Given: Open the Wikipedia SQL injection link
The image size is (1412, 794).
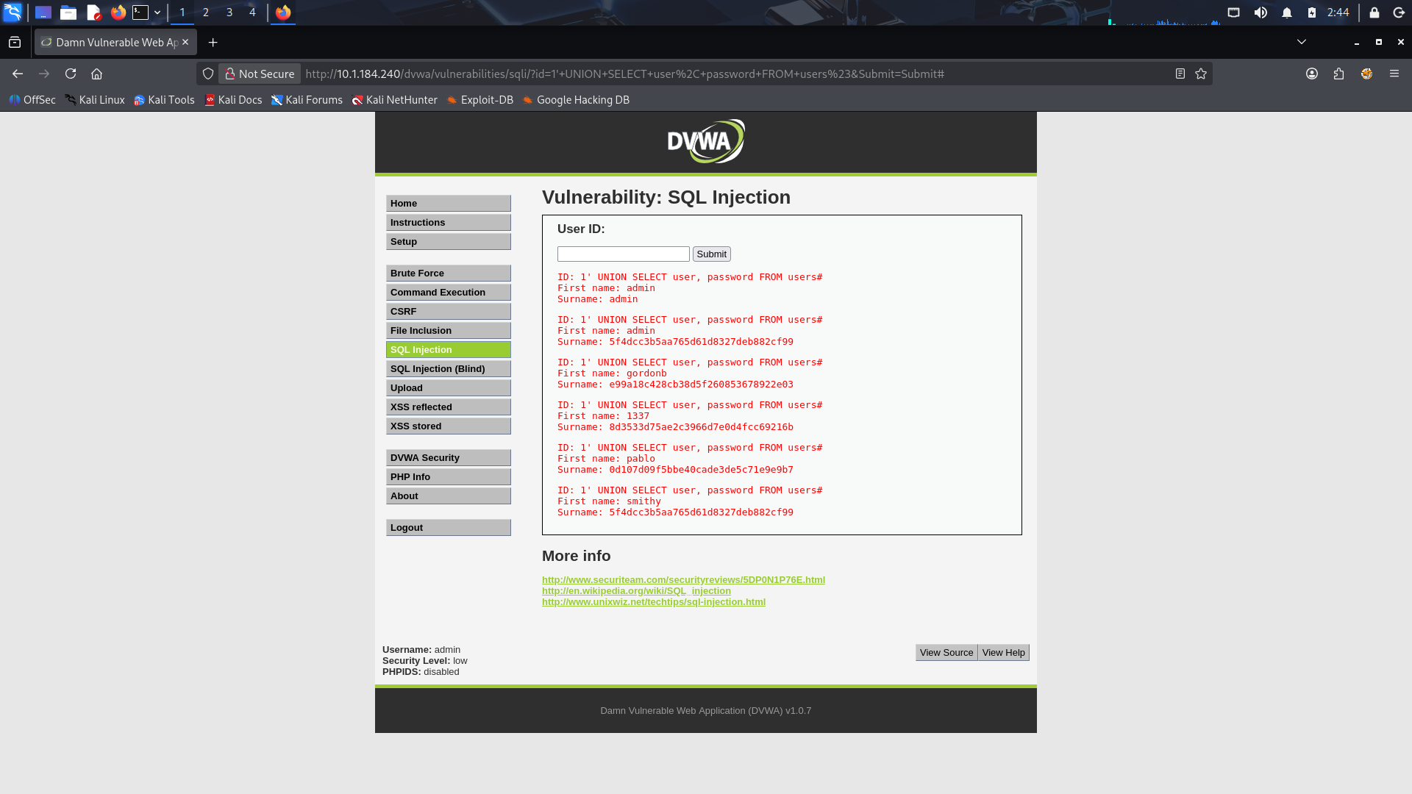Looking at the screenshot, I should [636, 591].
